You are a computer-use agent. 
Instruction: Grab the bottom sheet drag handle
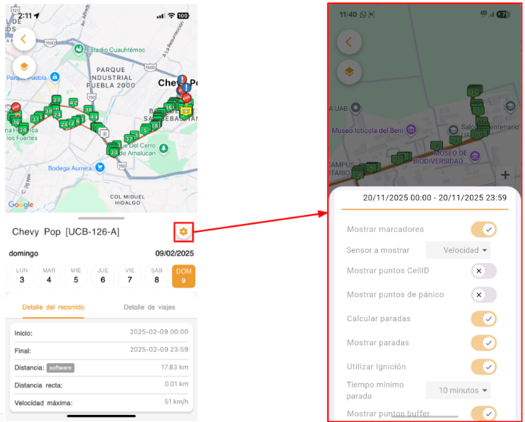click(101, 218)
